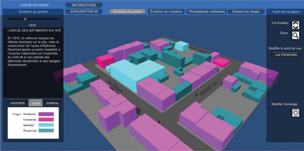Switch to Photographies extérieures tab
The image size is (304, 151).
point(207,11)
